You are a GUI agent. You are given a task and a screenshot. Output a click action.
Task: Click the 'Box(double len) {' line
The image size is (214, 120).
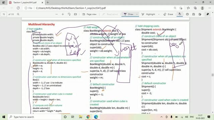click(x=41, y=97)
